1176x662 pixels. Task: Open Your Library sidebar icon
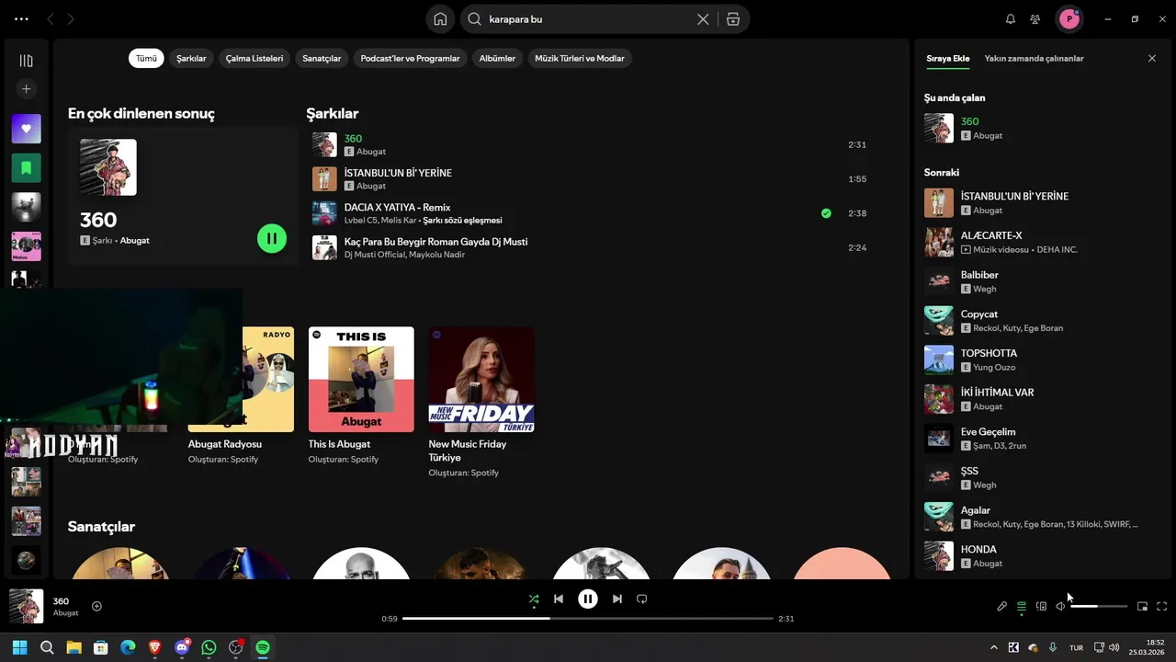tap(26, 61)
